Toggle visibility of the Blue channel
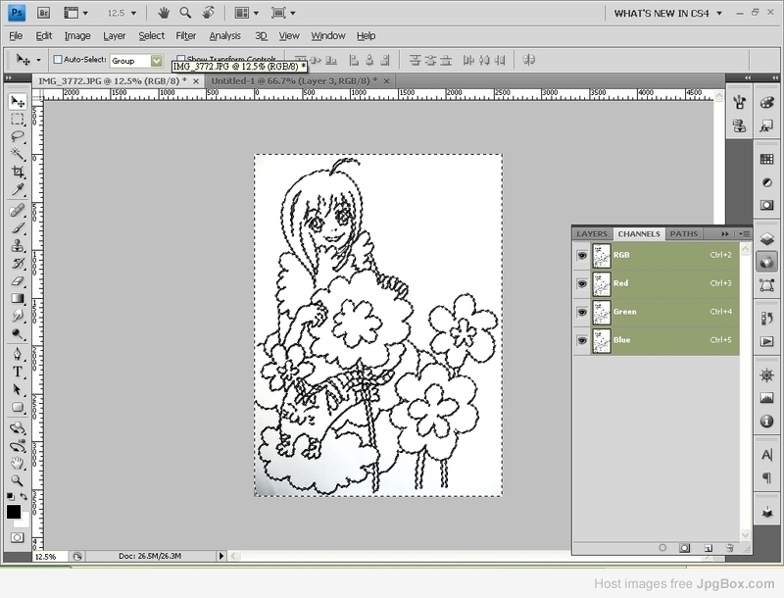The image size is (784, 598). pyautogui.click(x=582, y=340)
